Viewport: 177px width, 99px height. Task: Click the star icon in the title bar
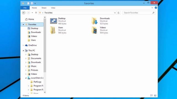23,3
